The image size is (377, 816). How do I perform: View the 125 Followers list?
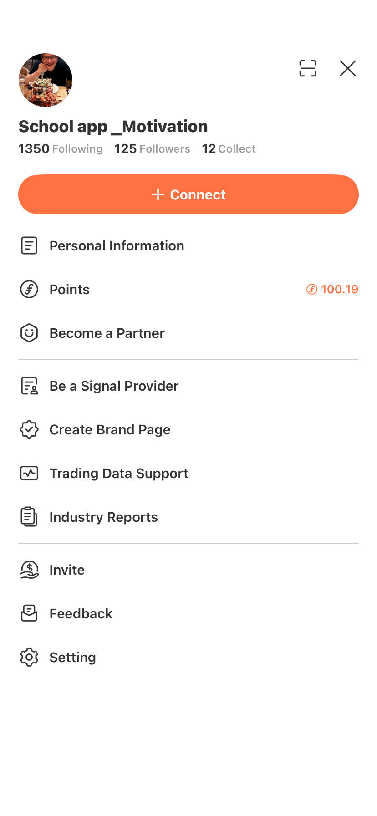[x=152, y=149]
